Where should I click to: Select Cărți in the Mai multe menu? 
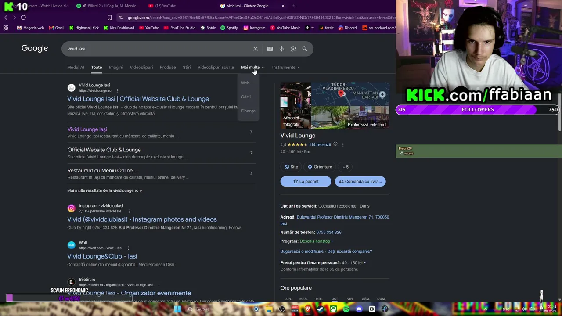click(x=246, y=97)
